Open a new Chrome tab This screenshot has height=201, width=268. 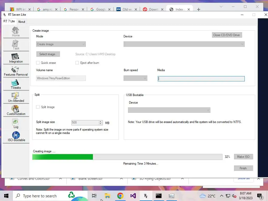point(198,9)
